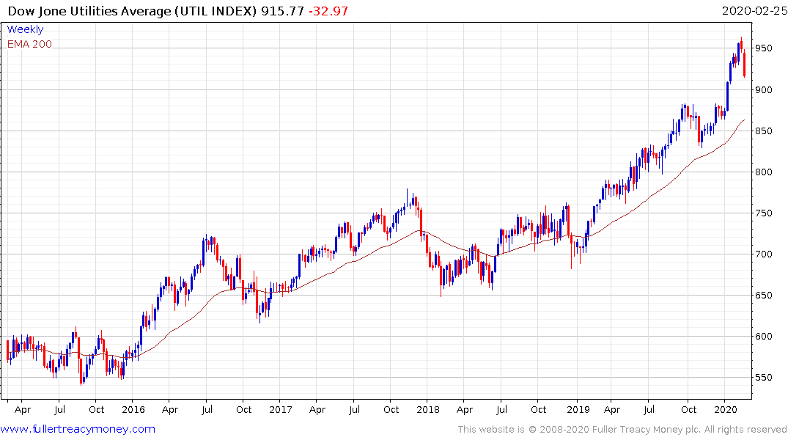
Task: Click the 600 price axis label
Action: coord(763,337)
